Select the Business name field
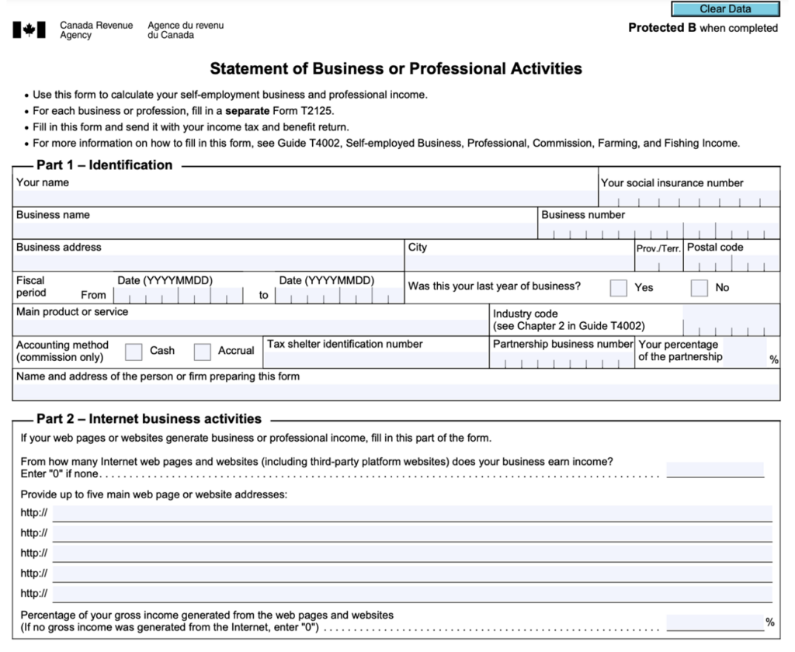 (x=276, y=231)
